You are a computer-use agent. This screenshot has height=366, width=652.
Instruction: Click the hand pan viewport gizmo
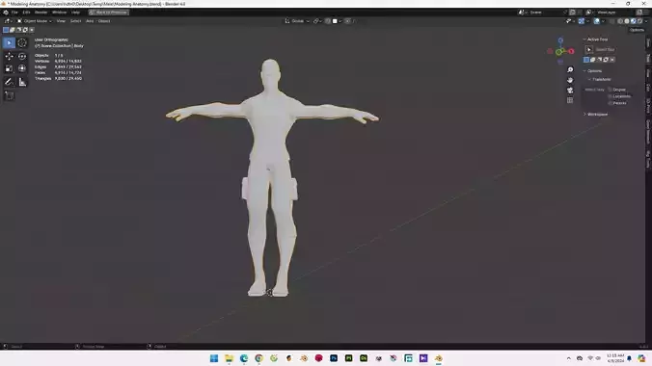570,80
